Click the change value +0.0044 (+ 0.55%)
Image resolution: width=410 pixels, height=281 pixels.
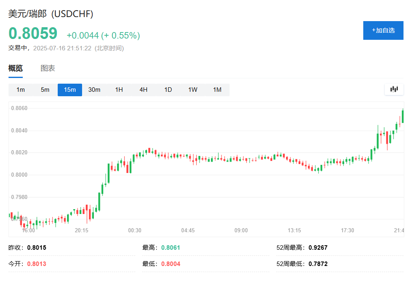pos(103,35)
